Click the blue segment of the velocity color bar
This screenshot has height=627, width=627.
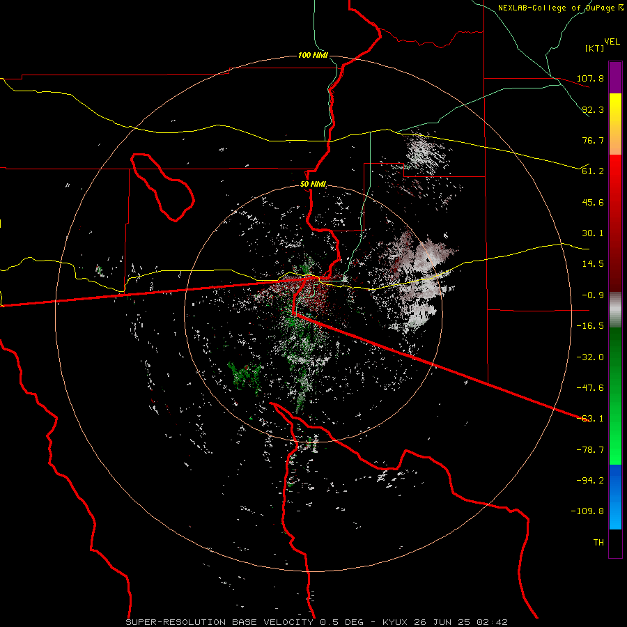click(x=615, y=497)
